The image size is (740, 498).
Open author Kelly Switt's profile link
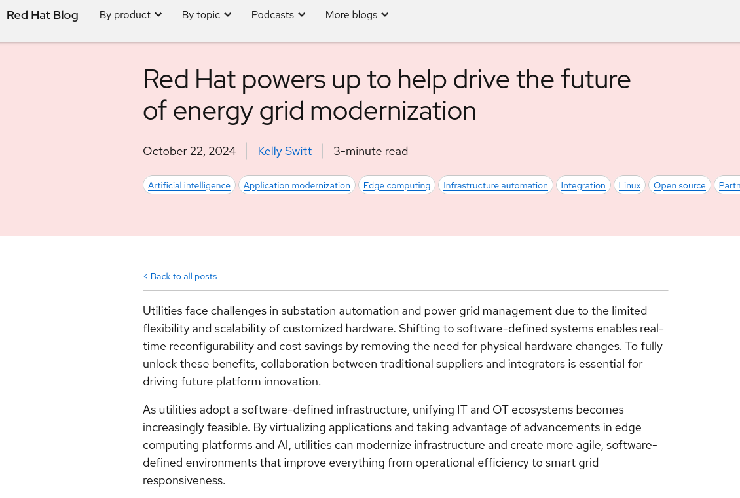(284, 151)
